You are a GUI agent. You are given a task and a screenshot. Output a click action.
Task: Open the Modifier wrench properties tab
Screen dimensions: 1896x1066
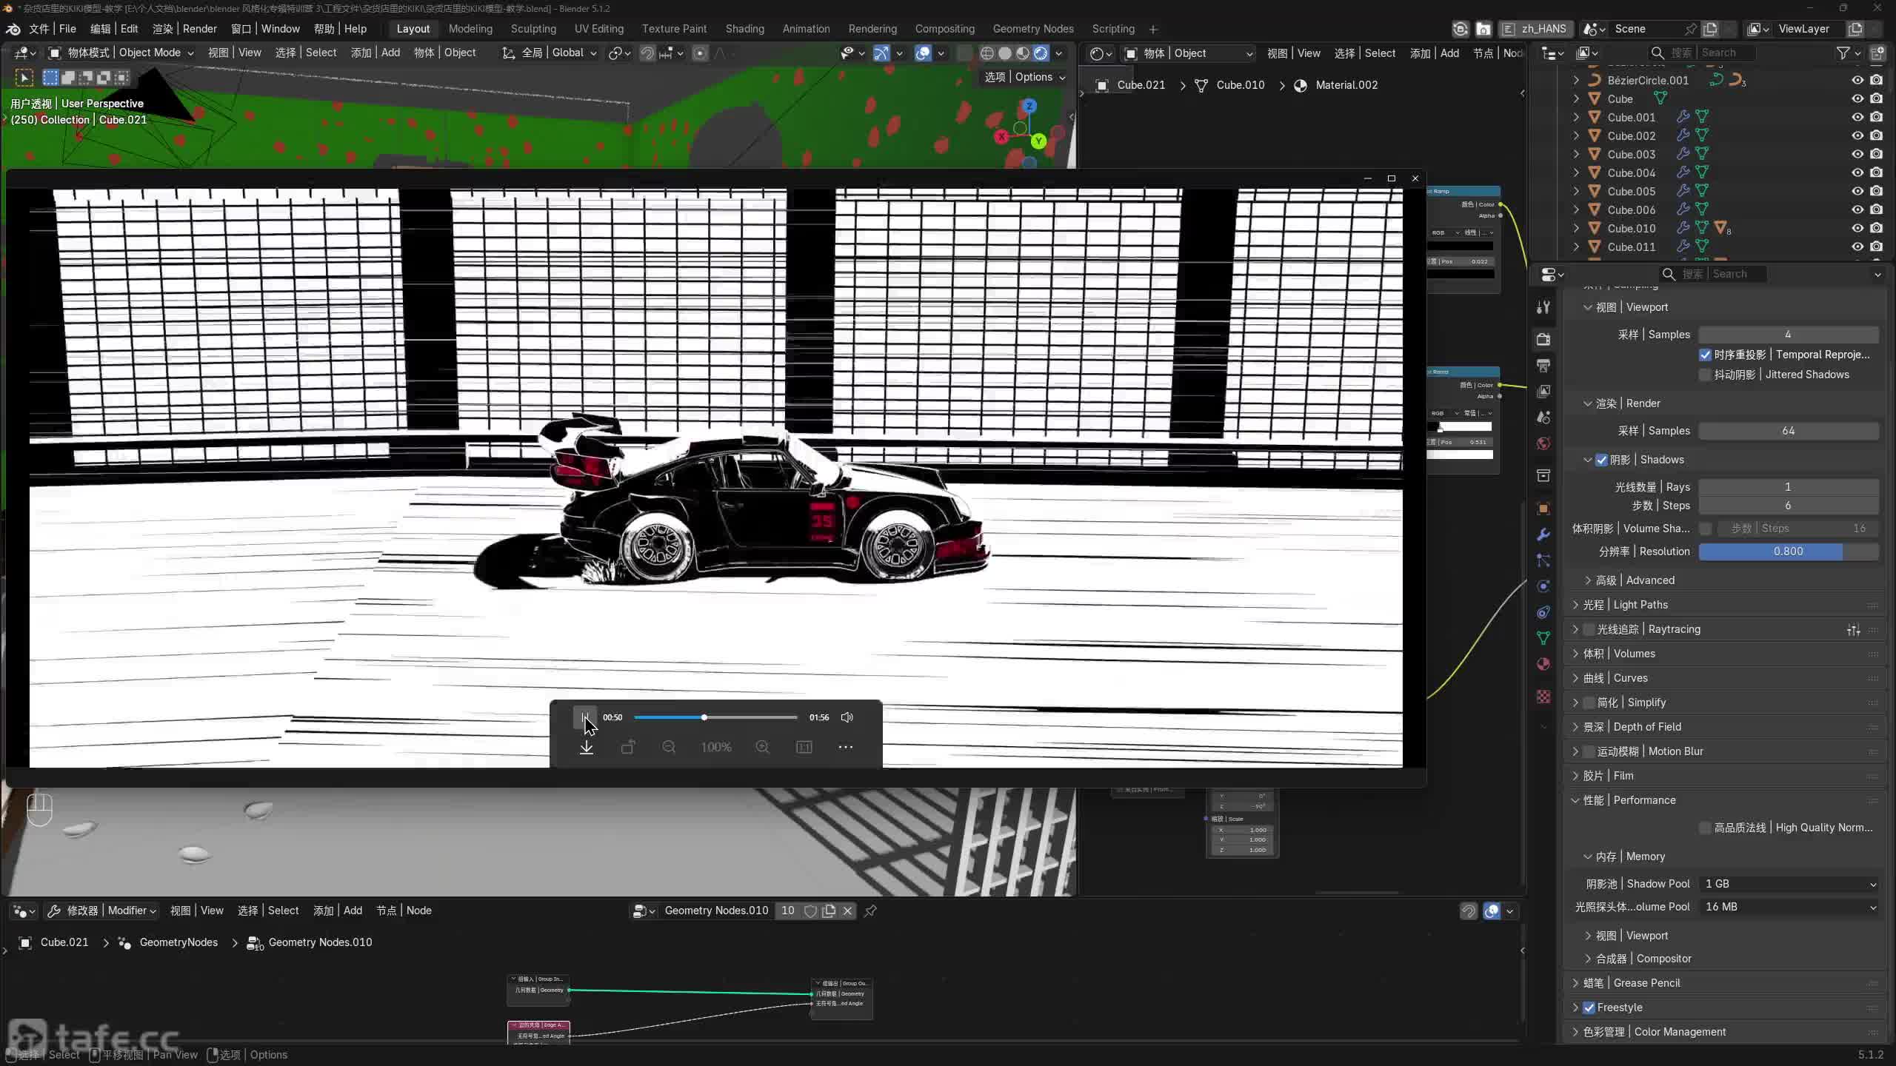1543,534
